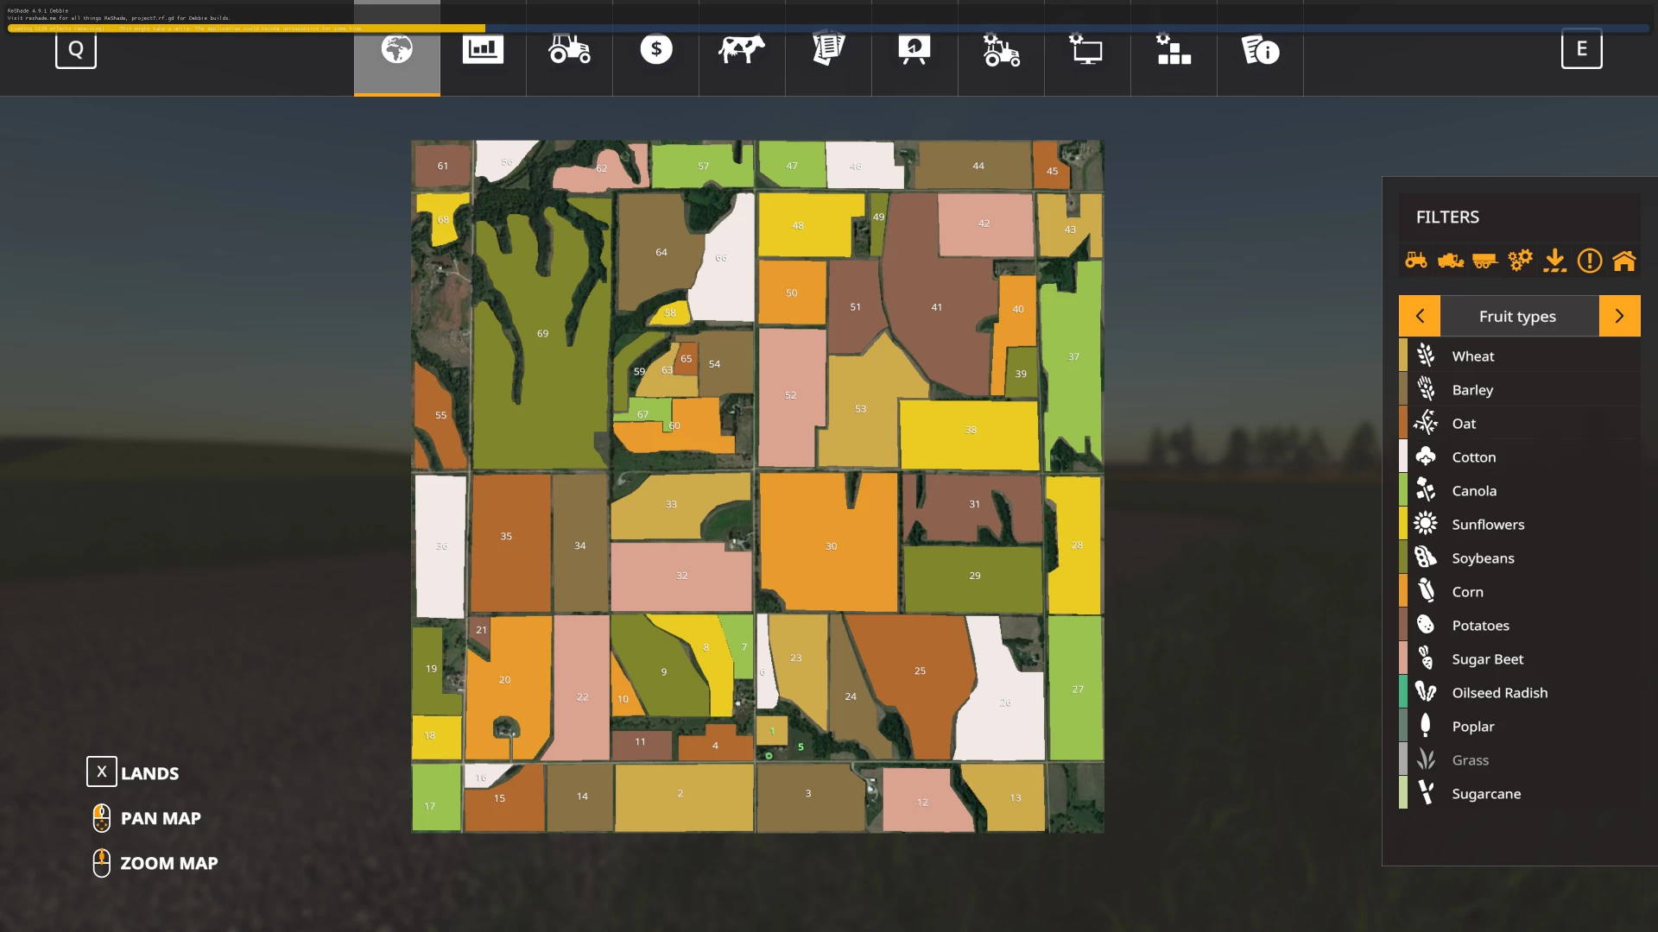Toggle the combine harvester map filter
Screen dimensions: 1658x932
coord(1451,261)
